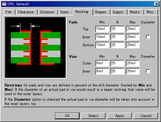
Task: Click the Vias Outer Max field
Action: point(133,63)
